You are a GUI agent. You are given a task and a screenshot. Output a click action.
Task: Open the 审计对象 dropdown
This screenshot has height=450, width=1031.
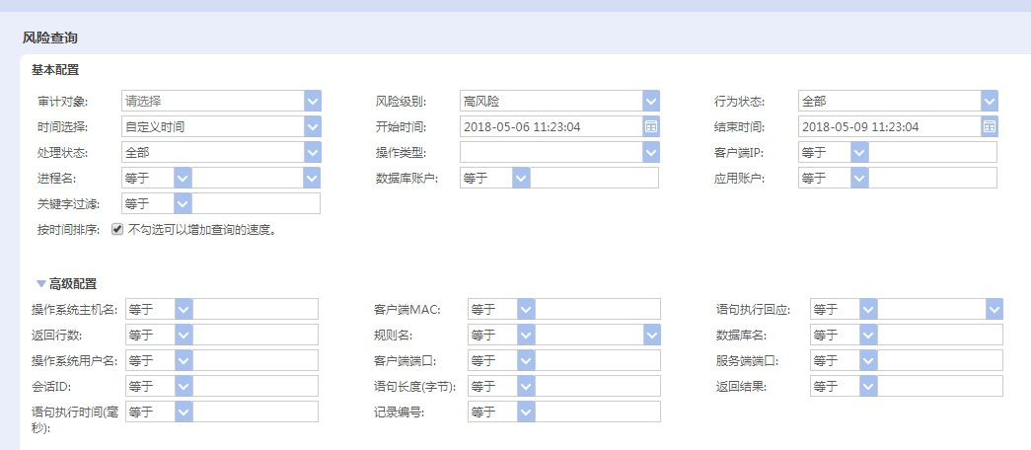tap(313, 101)
